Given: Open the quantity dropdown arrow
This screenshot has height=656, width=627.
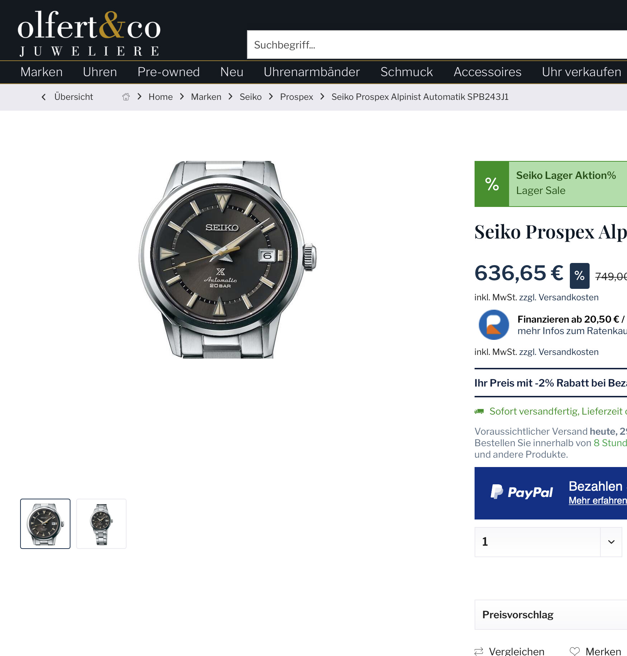Looking at the screenshot, I should point(611,542).
